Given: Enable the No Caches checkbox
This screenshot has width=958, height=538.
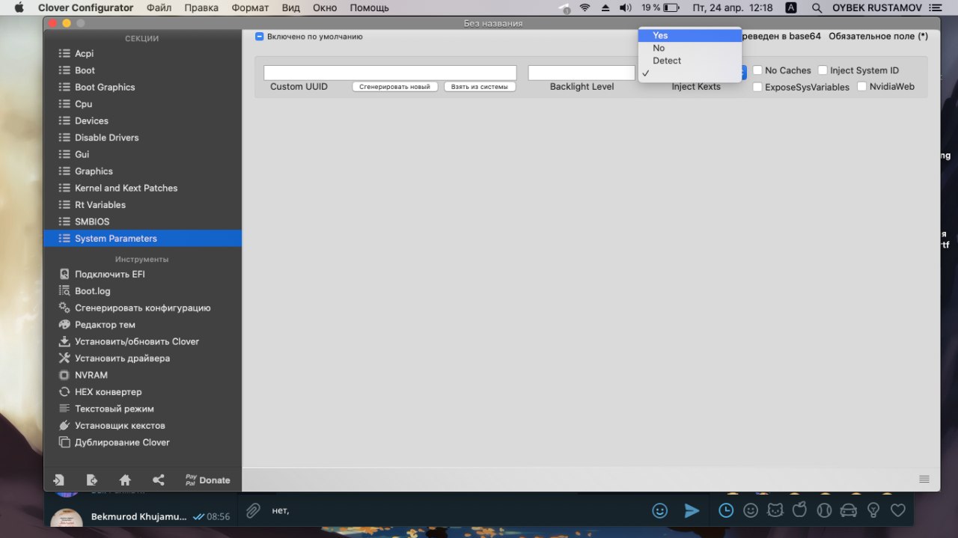Looking at the screenshot, I should (x=757, y=70).
